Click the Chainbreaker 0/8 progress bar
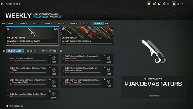193x109 pixels. pos(89,43)
